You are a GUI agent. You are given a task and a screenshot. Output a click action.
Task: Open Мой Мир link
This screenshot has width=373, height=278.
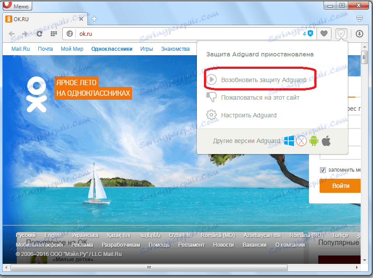click(x=72, y=49)
